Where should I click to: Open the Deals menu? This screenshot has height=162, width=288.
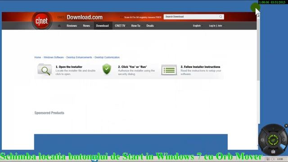point(150,26)
